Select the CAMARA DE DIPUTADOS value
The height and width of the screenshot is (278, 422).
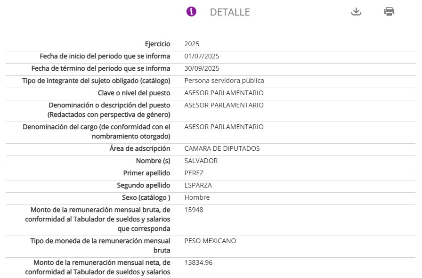pyautogui.click(x=222, y=148)
